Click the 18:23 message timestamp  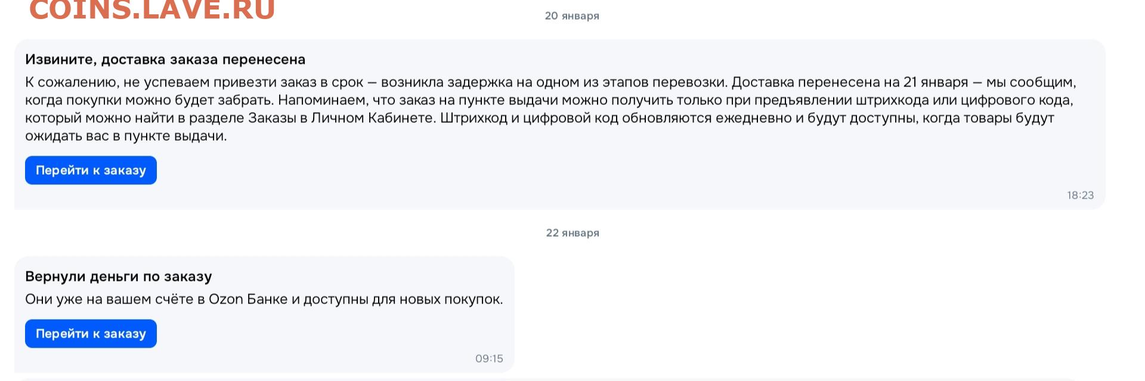(1080, 196)
